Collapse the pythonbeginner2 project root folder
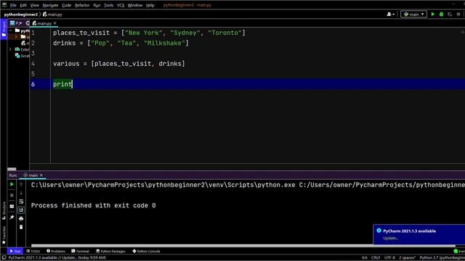The height and width of the screenshot is (261, 465). tap(11, 30)
